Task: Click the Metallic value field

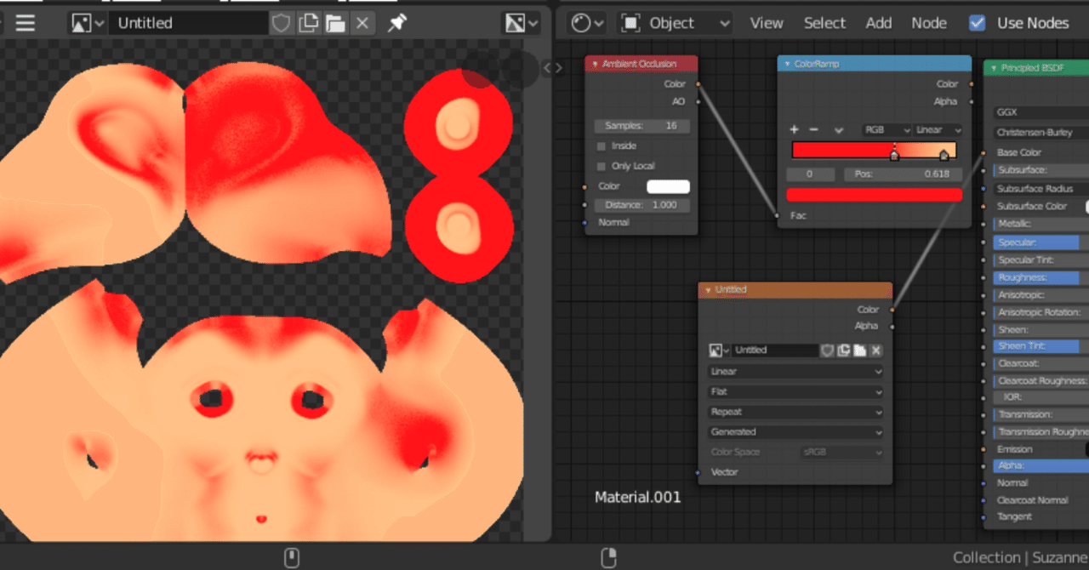Action: tap(1041, 224)
